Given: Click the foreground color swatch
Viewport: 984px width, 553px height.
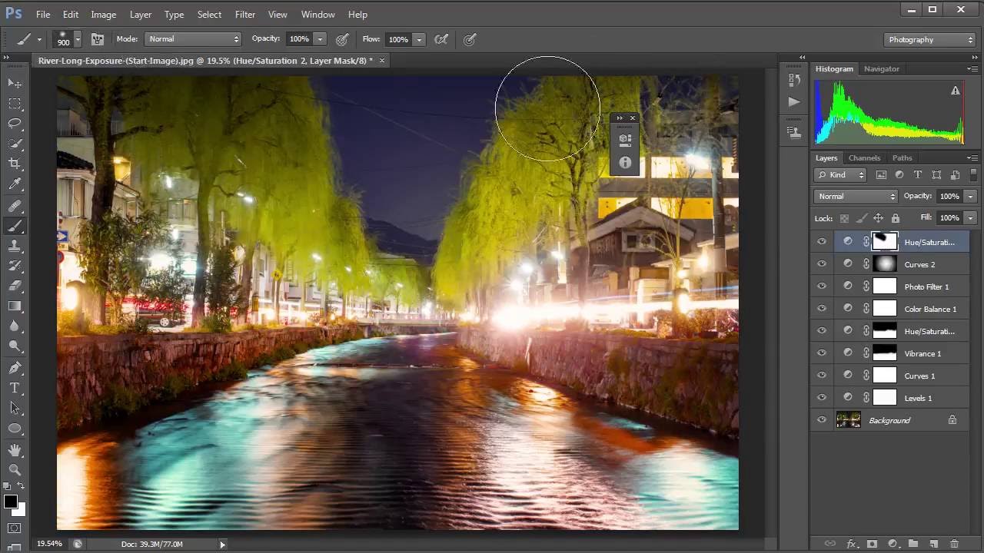Looking at the screenshot, I should point(10,502).
